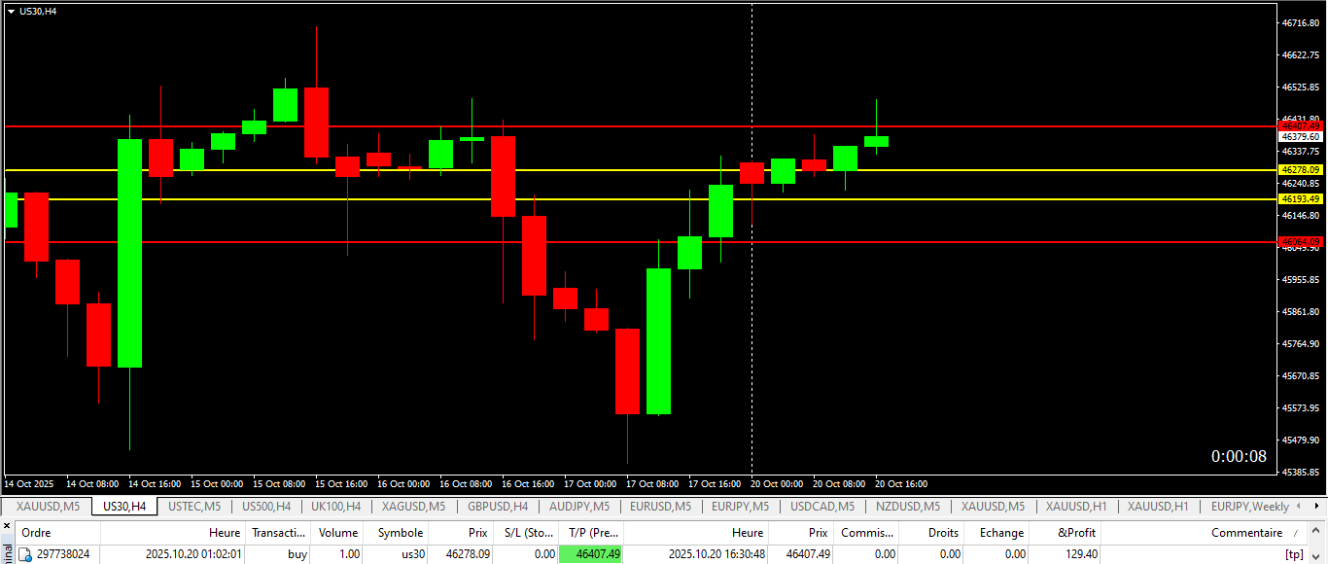Go to the EURUSD,M5 chart tab

660,507
